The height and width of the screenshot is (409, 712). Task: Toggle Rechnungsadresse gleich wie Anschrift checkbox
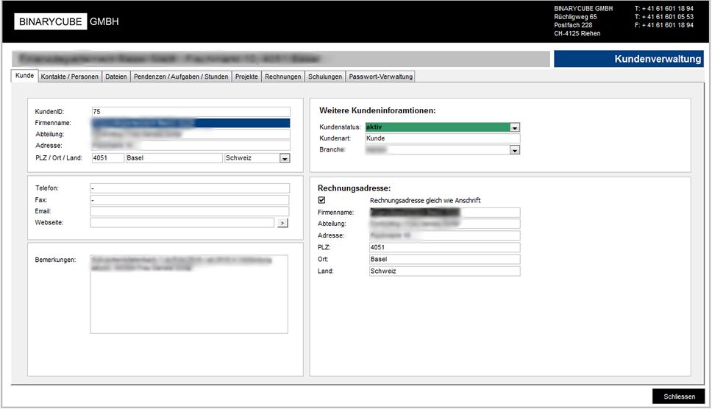pyautogui.click(x=321, y=200)
